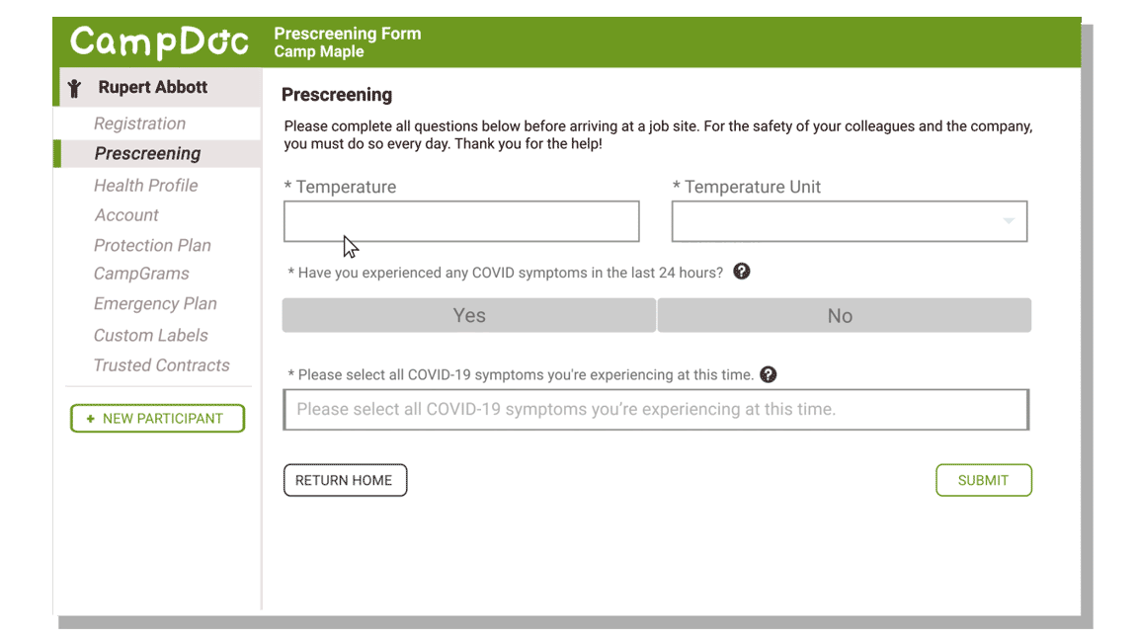The width and height of the screenshot is (1138, 640).
Task: Answer Yes to COVID symptoms question
Action: pyautogui.click(x=468, y=314)
